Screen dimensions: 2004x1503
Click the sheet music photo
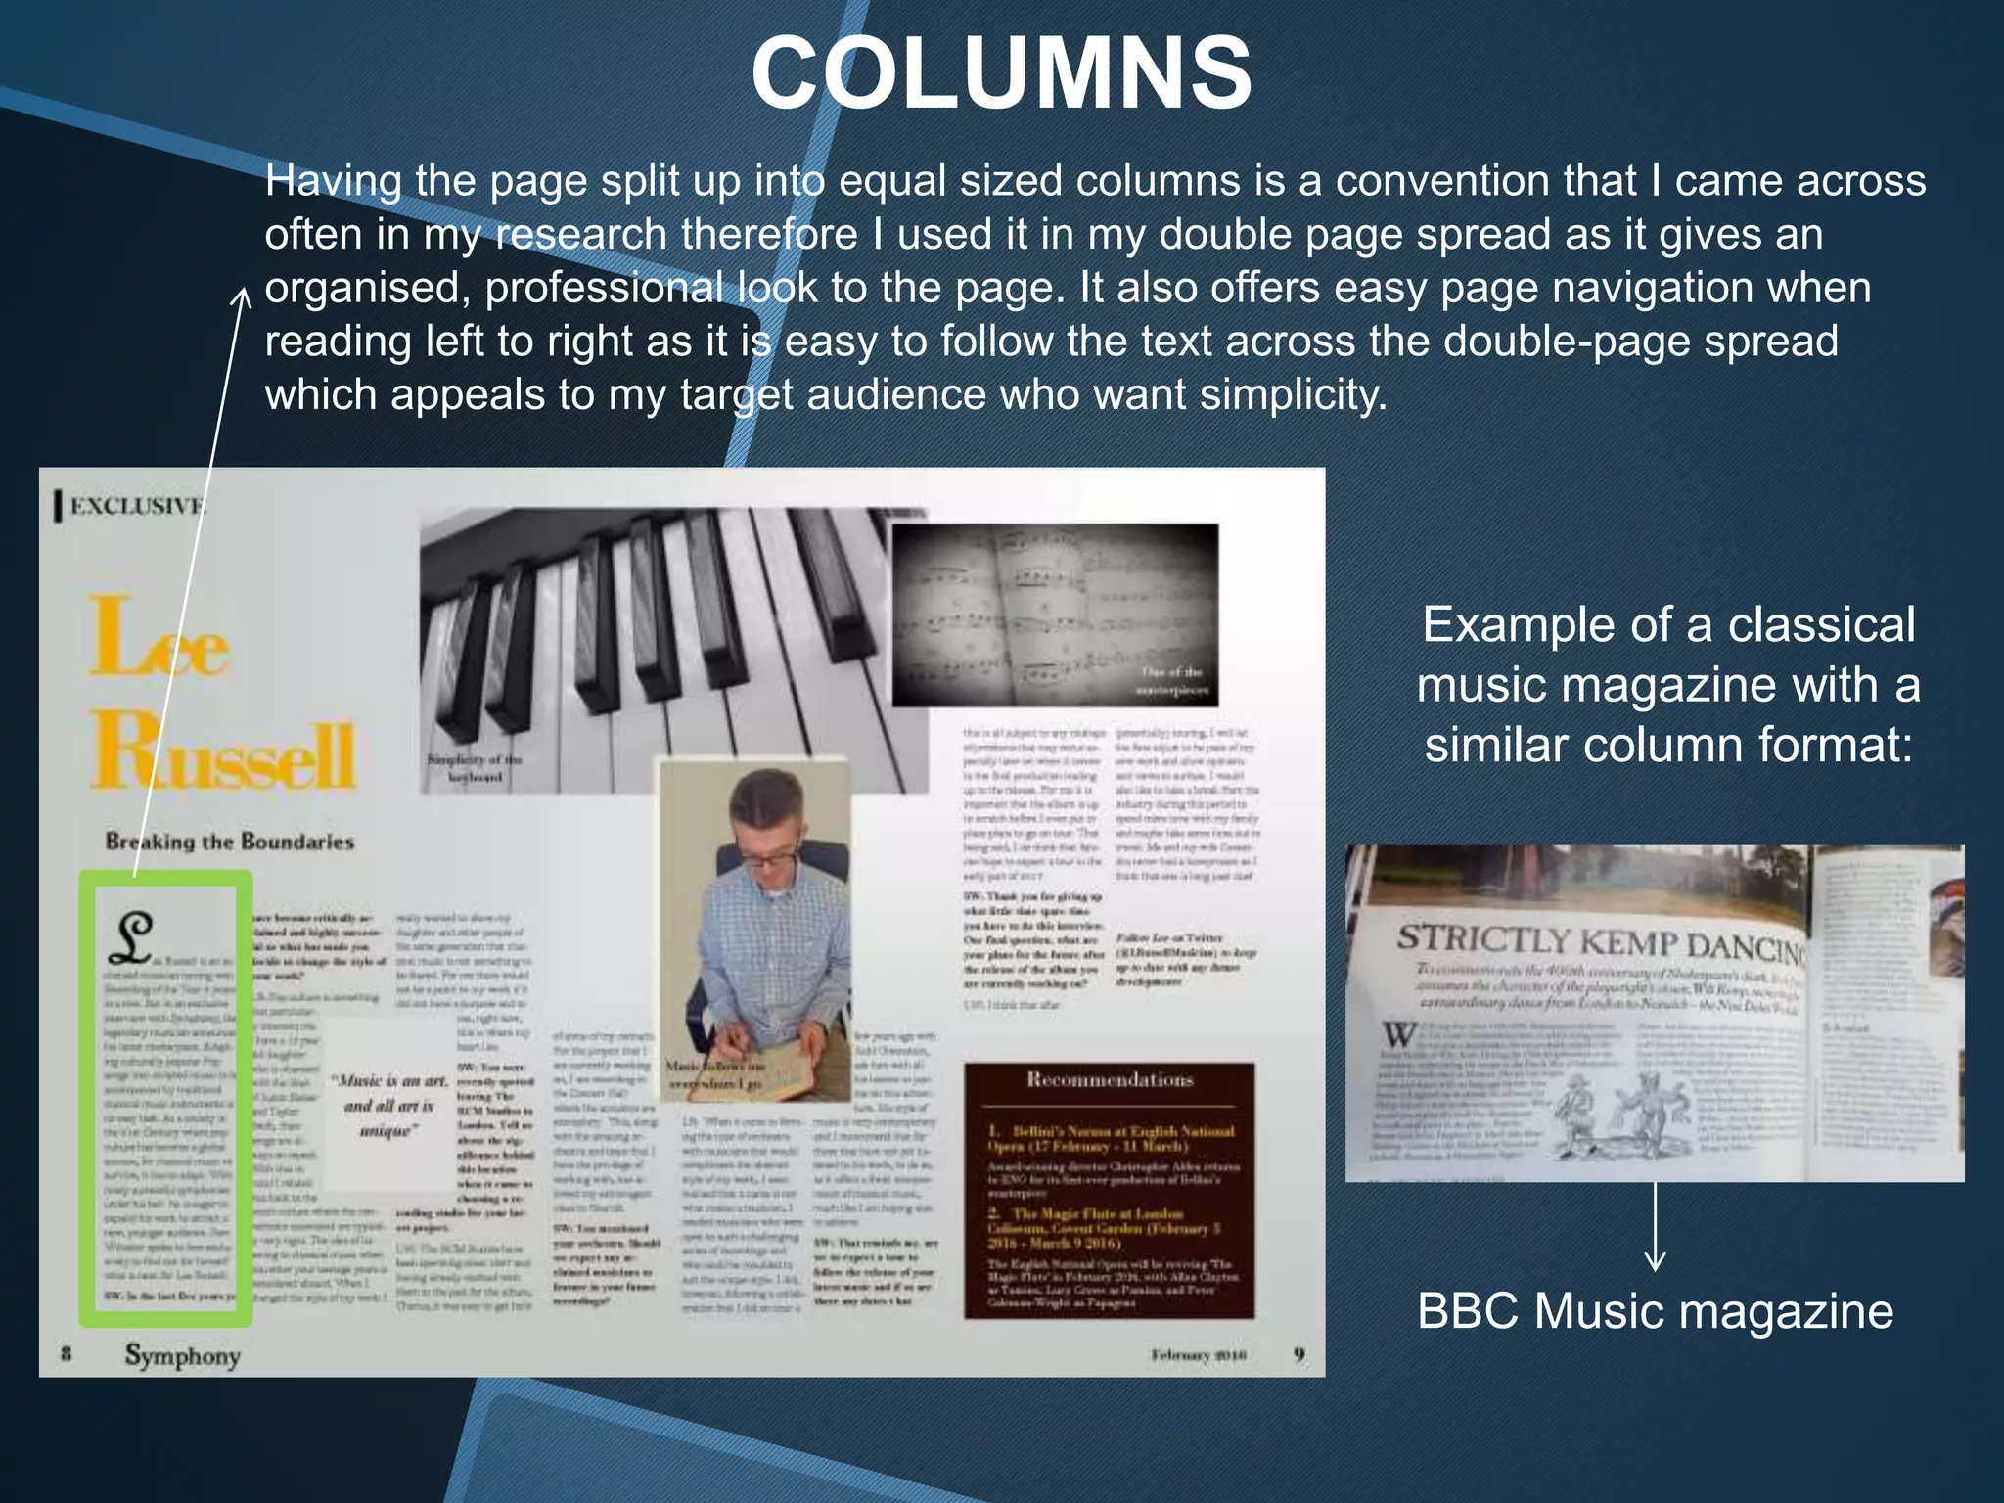pyautogui.click(x=1056, y=615)
